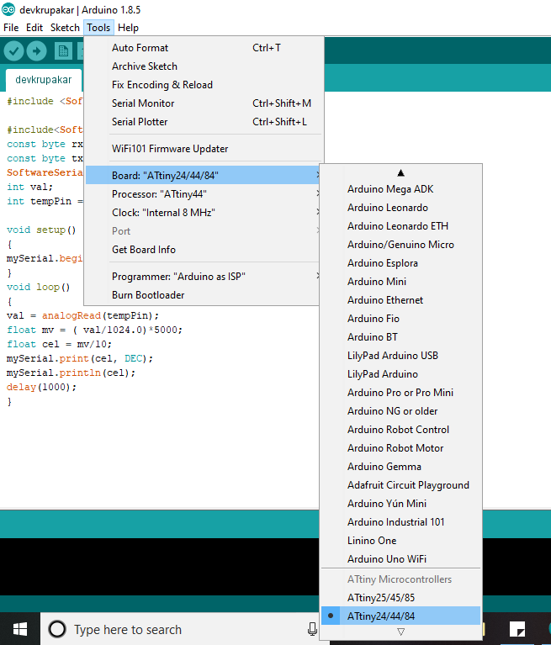Choose Archive Sketch menu entry
The width and height of the screenshot is (551, 645).
(204, 66)
